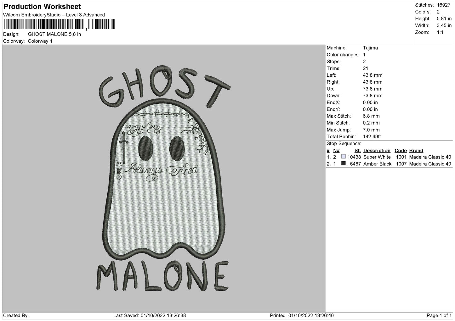The image size is (455, 321).
Task: Click the Amber Black color swatch
Action: [344, 163]
